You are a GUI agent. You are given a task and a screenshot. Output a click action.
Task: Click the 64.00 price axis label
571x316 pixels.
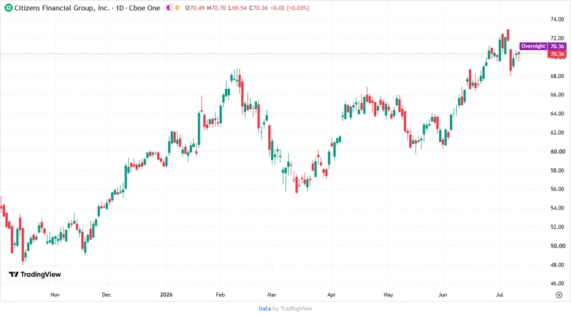(x=557, y=114)
